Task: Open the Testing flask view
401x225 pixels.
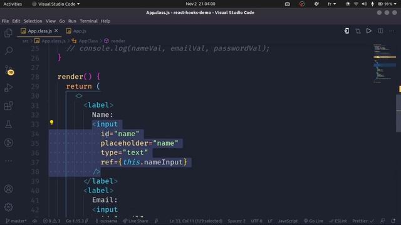Action: click(x=8, y=124)
